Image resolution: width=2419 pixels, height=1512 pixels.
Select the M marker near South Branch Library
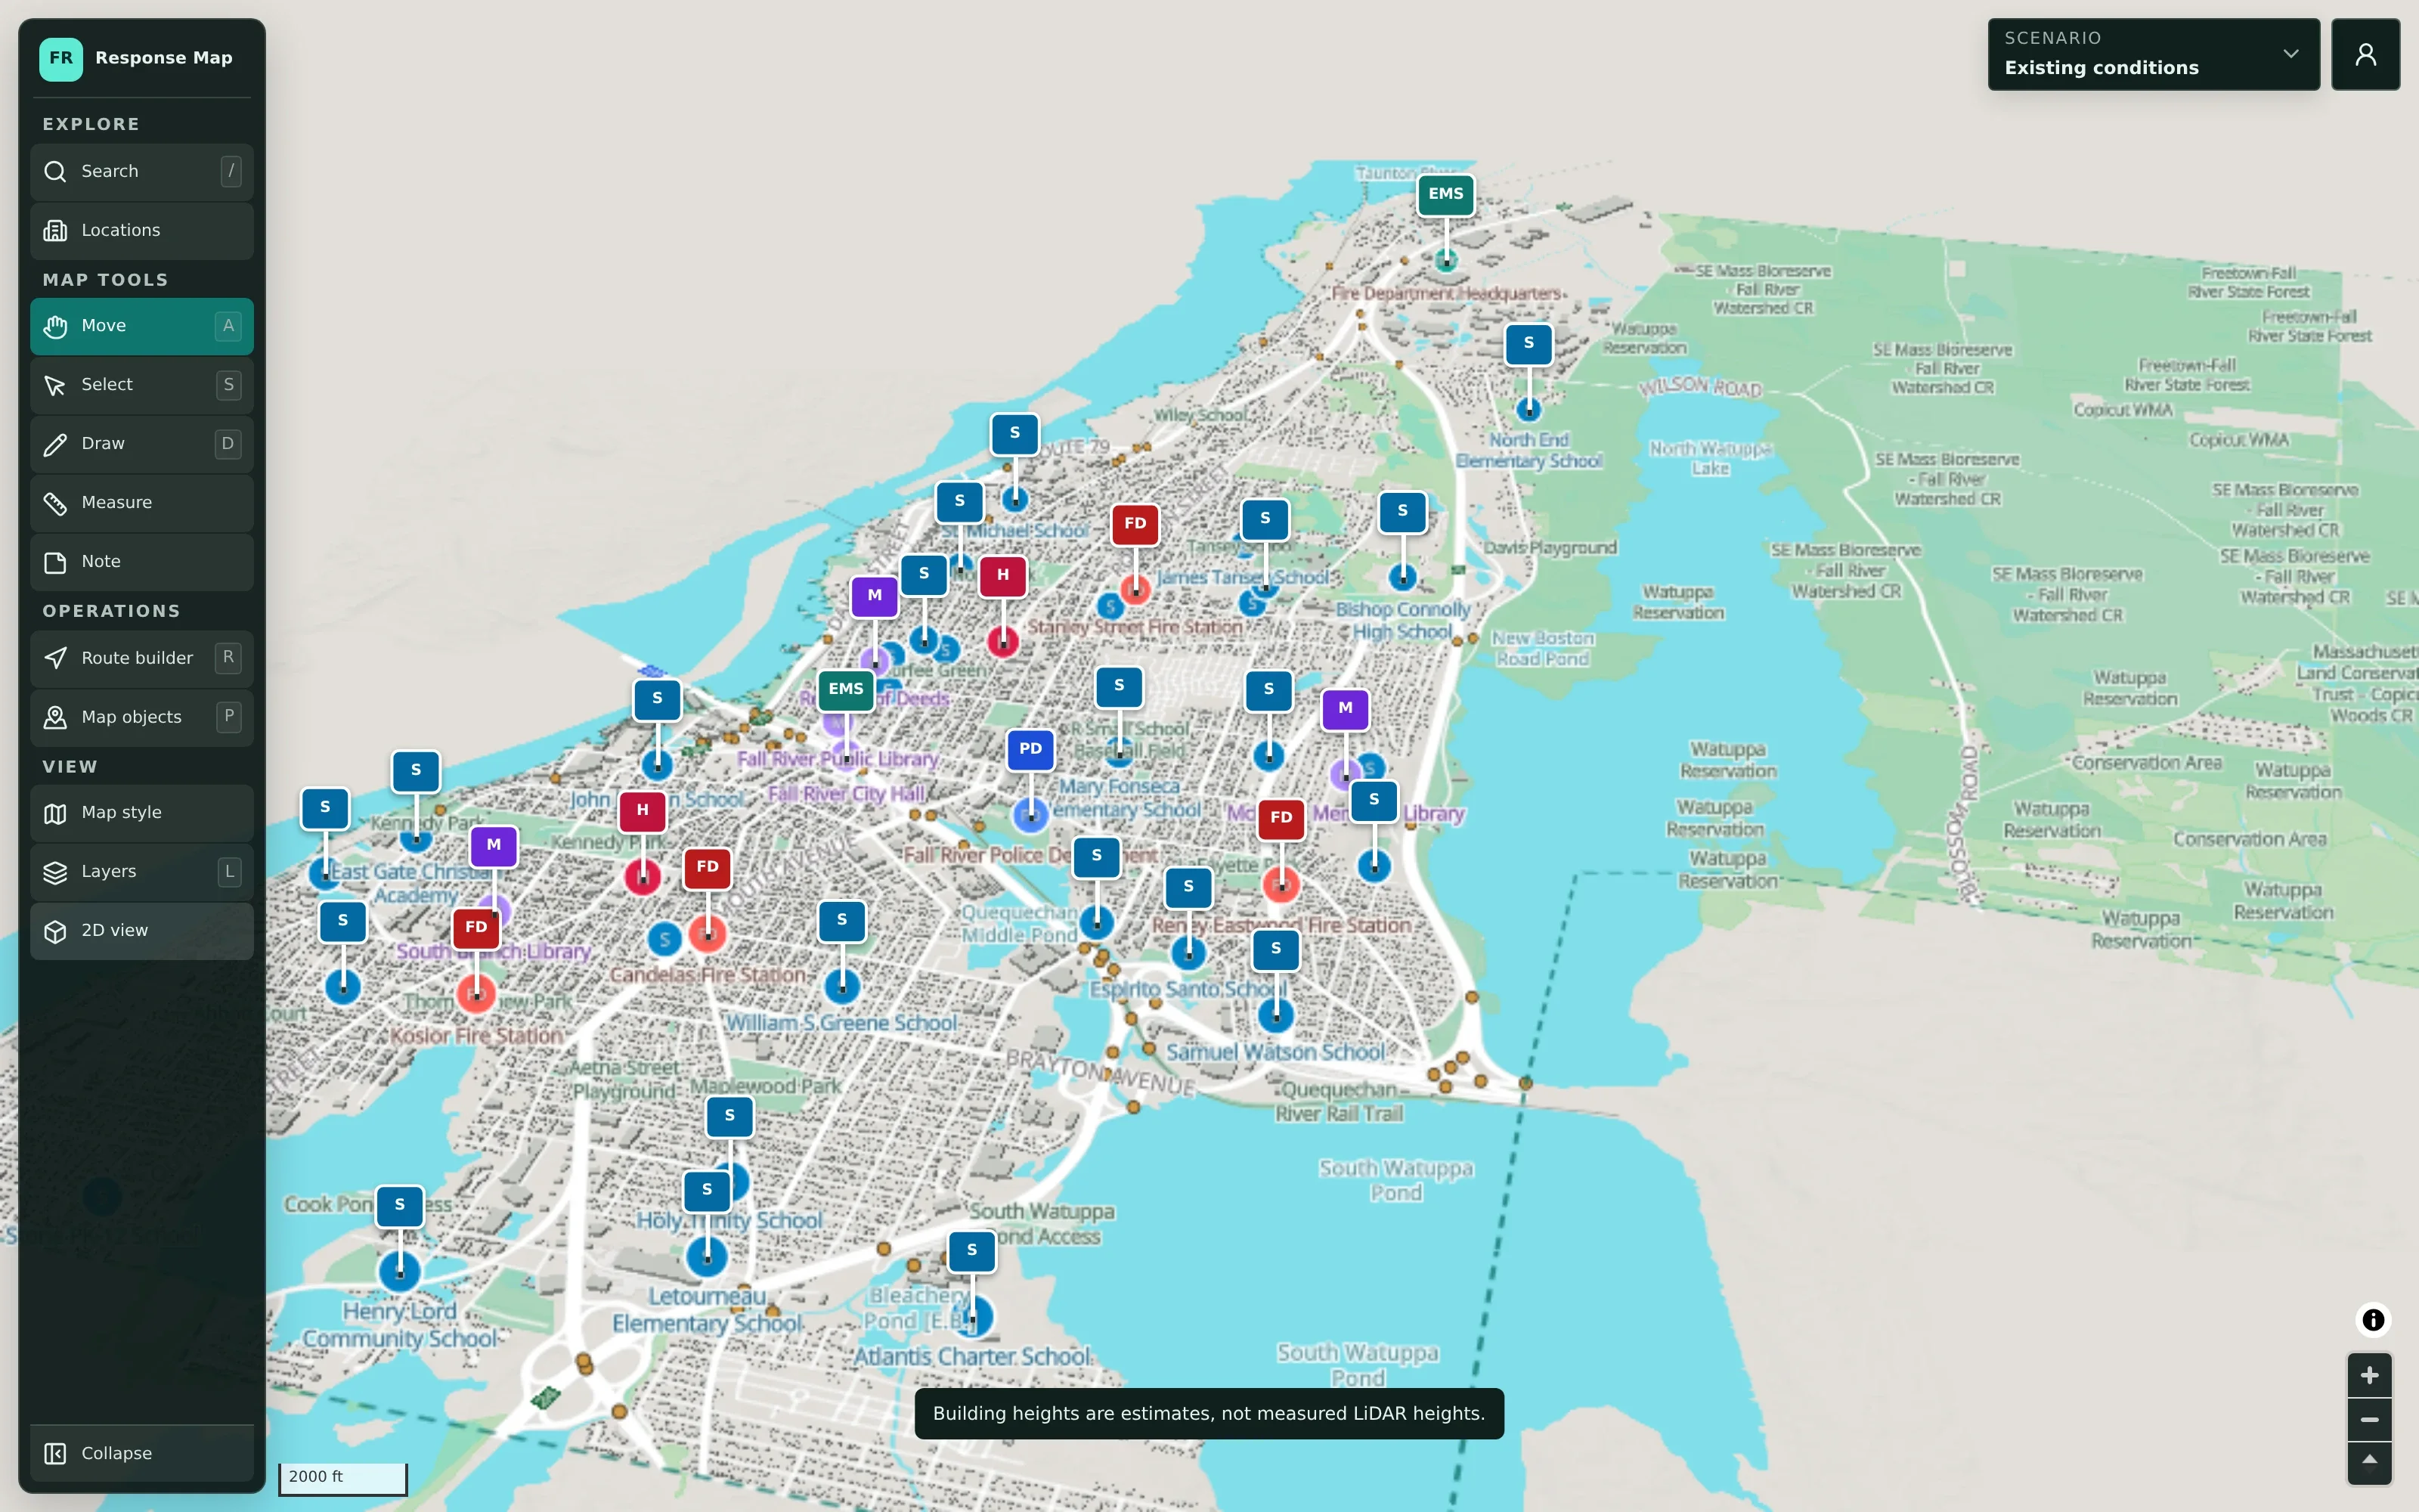(494, 845)
